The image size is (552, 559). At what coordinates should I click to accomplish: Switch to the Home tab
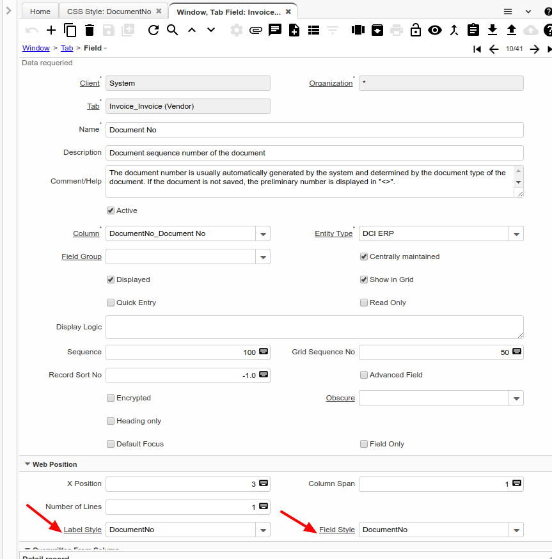40,12
